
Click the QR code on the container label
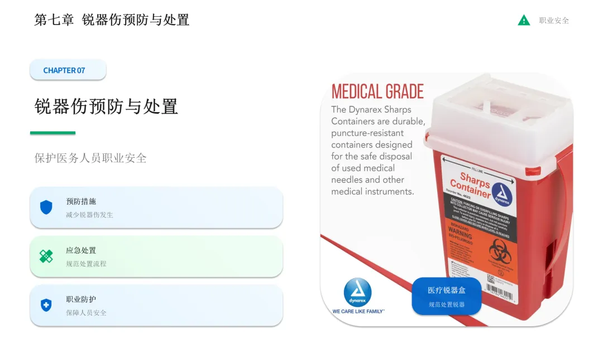pos(491,278)
